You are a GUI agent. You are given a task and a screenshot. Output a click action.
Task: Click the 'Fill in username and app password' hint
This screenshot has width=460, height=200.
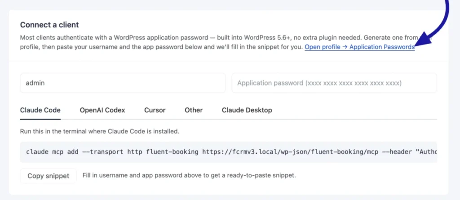coord(189,176)
